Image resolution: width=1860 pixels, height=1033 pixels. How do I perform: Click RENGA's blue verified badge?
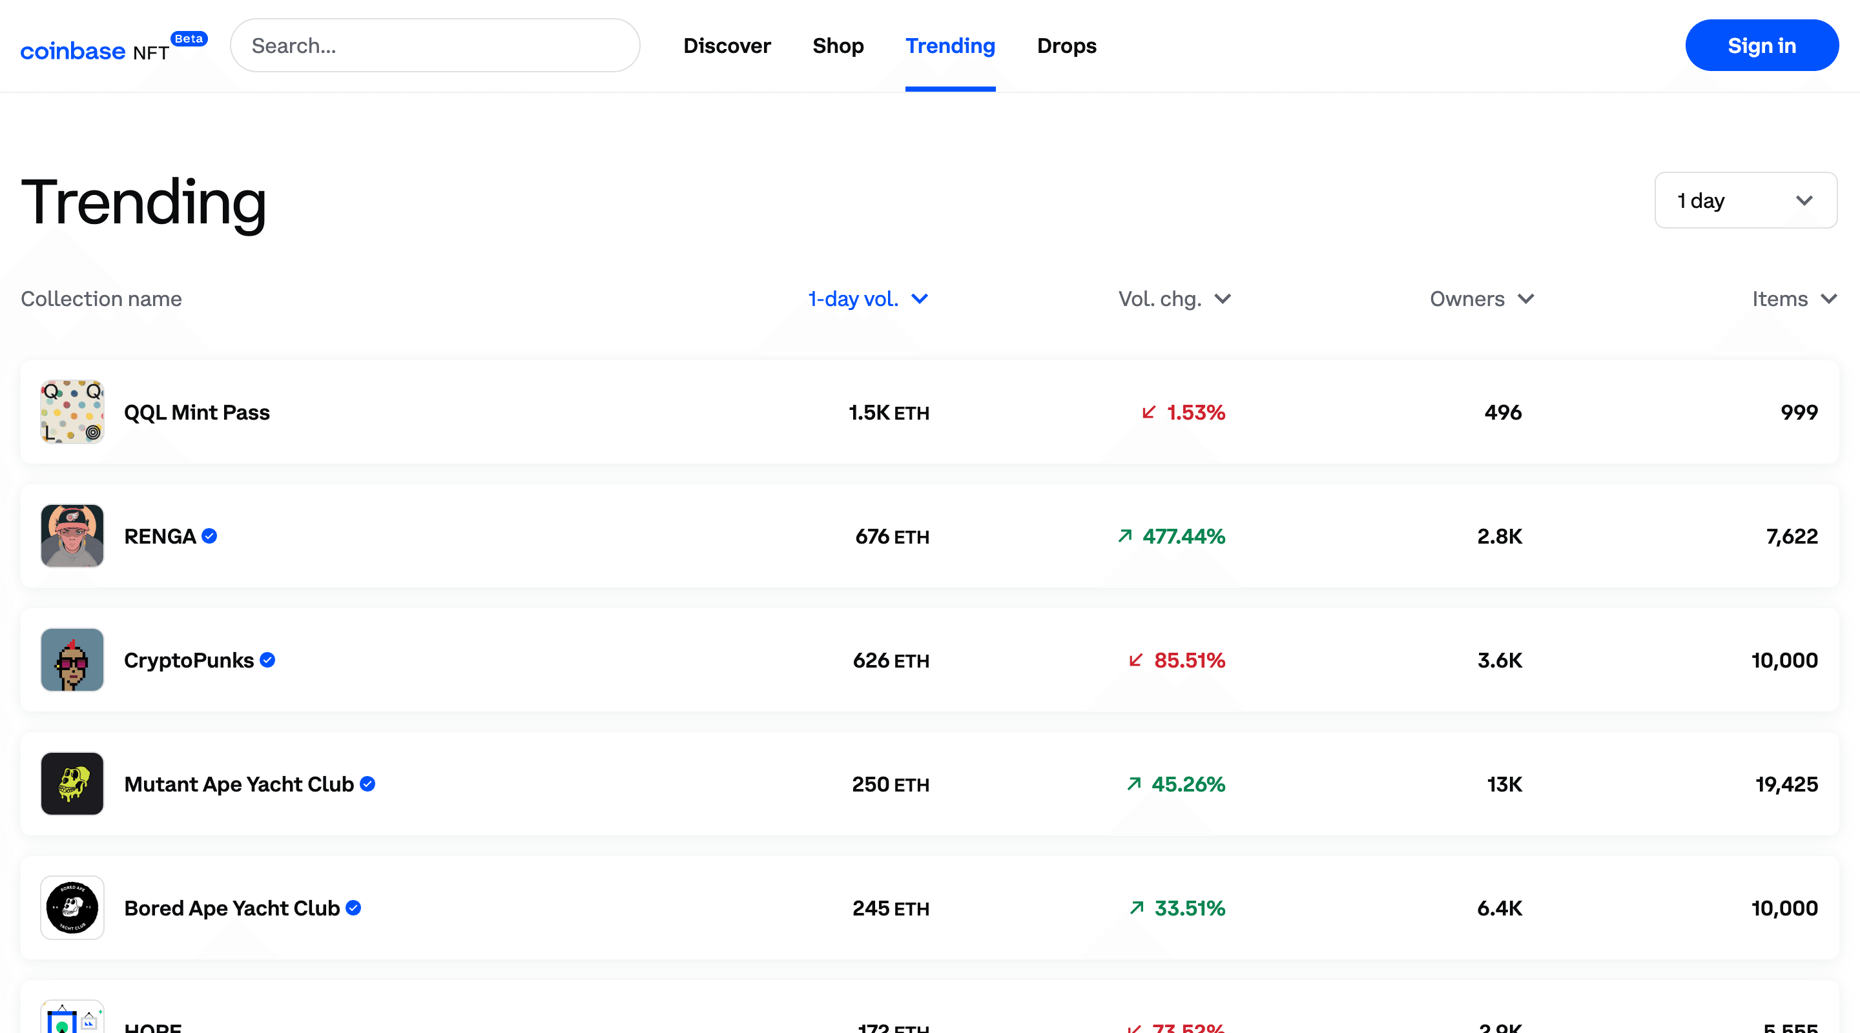[x=209, y=537]
